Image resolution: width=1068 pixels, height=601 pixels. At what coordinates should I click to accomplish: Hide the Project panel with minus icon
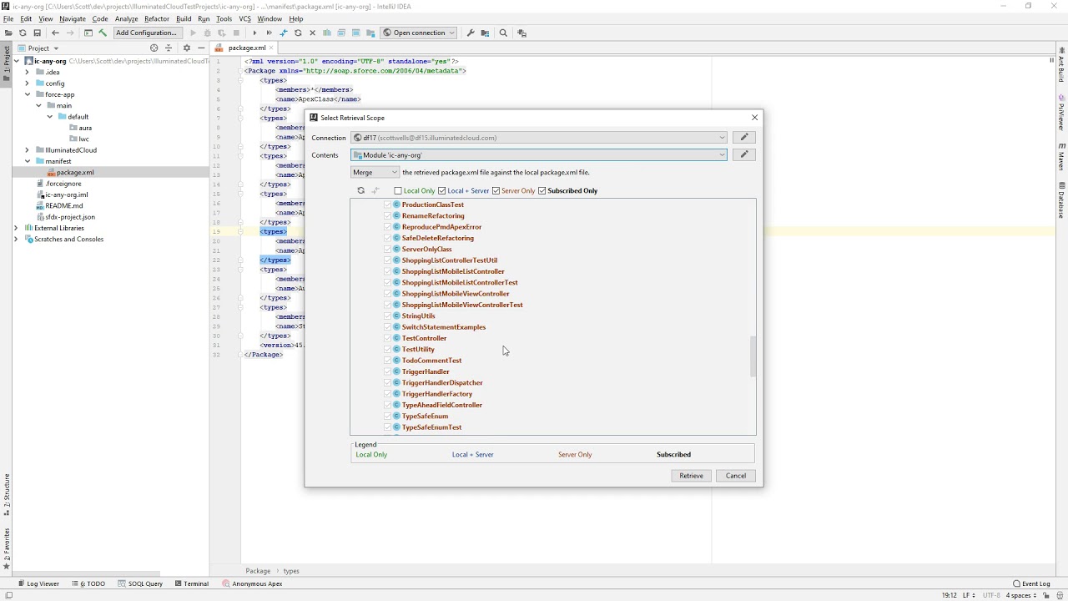201,48
